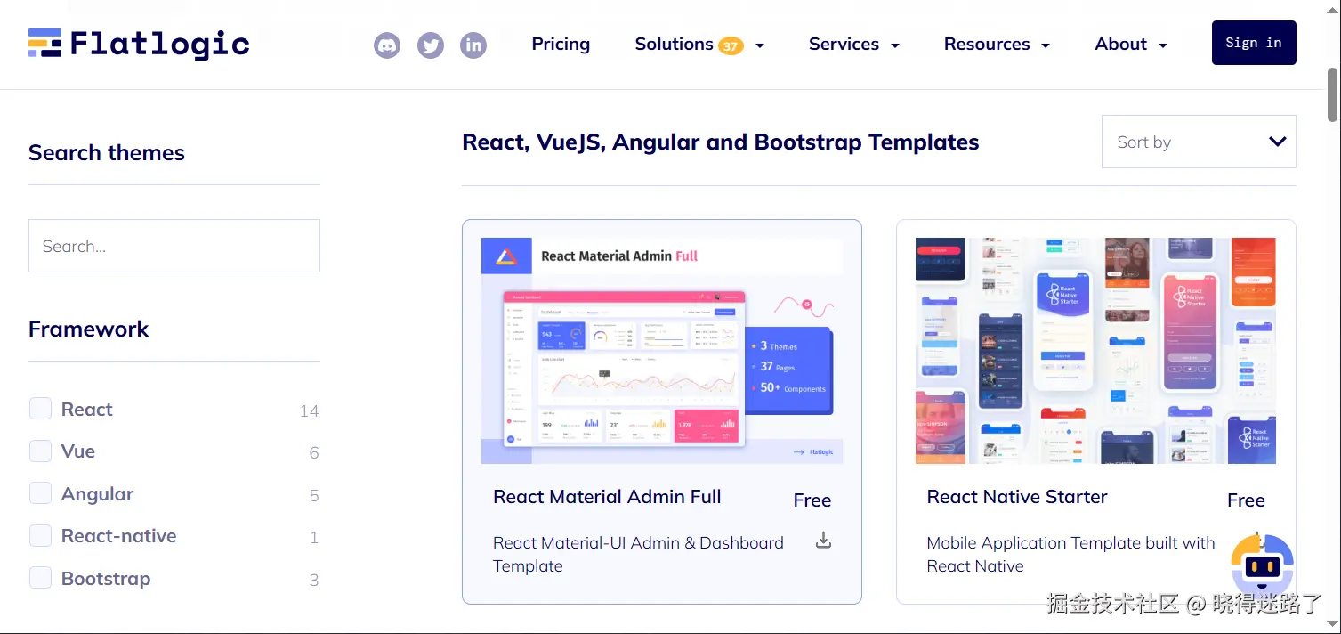Click the React filter label
Screen dimensions: 1341x634
pos(87,410)
